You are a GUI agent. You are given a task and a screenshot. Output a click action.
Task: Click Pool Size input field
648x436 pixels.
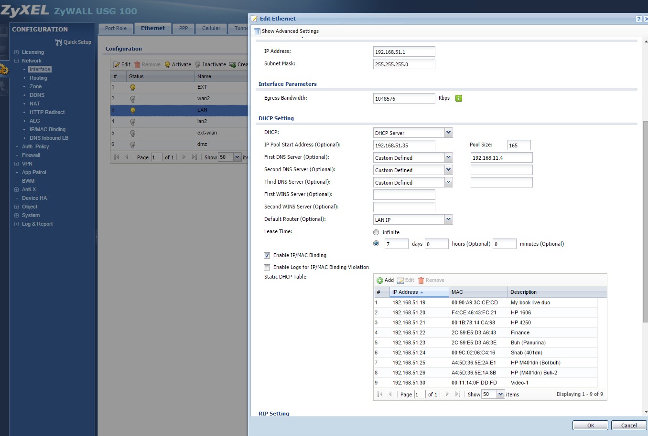(x=519, y=145)
